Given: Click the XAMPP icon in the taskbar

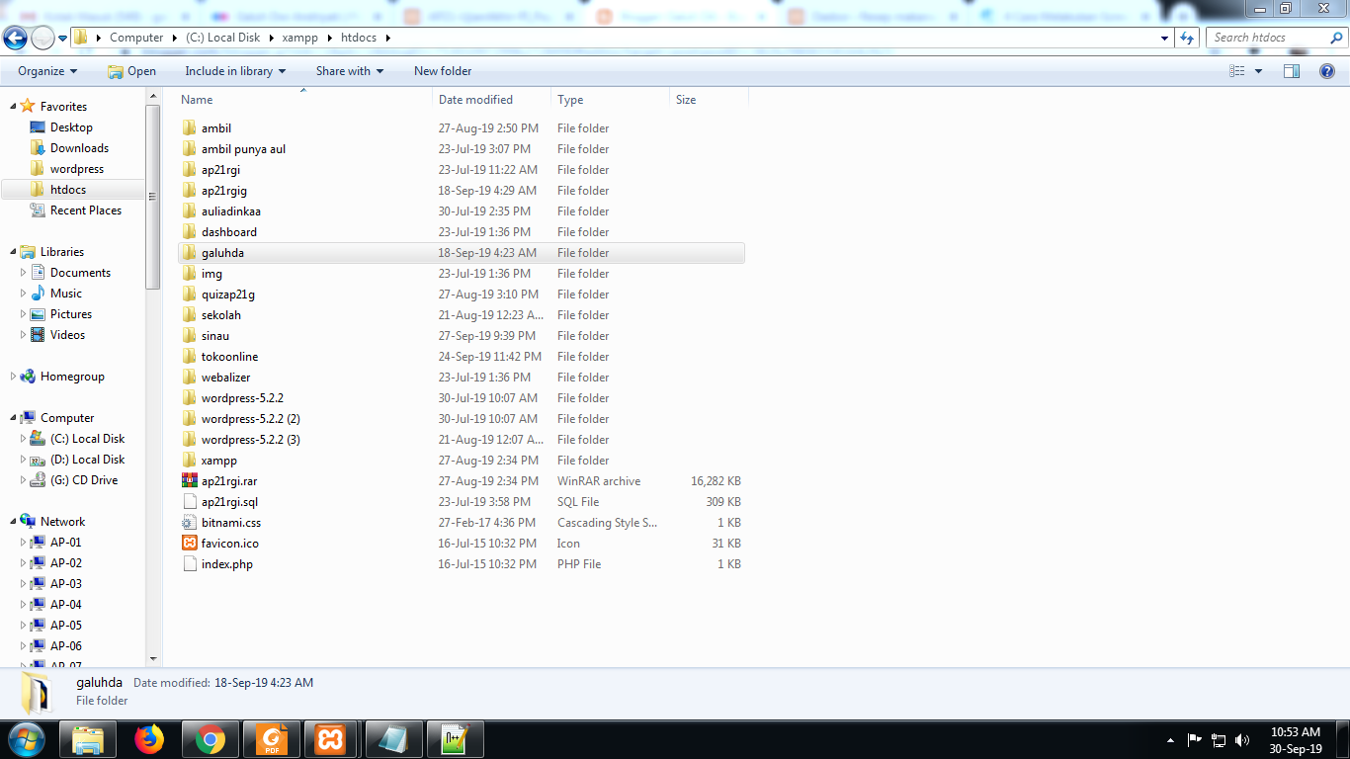Looking at the screenshot, I should coord(330,739).
